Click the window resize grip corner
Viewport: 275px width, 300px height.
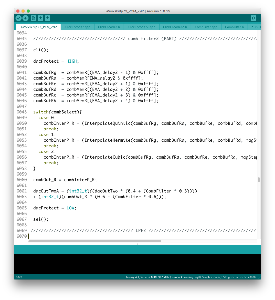259,277
